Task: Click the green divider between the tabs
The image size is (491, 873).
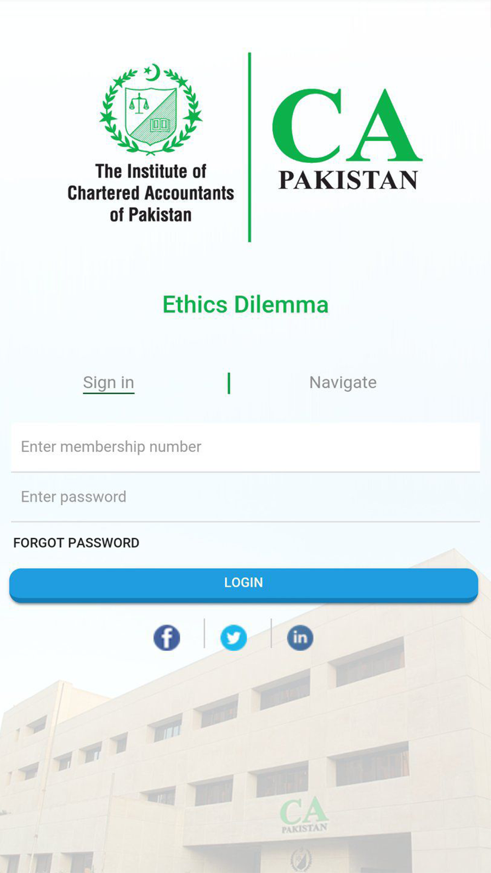Action: 229,383
